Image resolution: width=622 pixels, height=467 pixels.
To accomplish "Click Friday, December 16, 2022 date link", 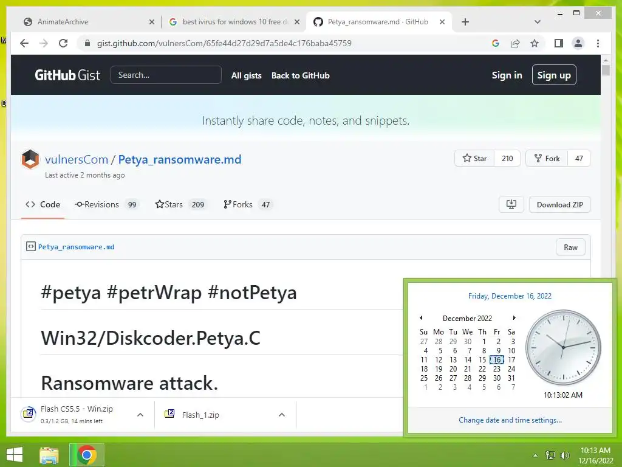I will (510, 296).
